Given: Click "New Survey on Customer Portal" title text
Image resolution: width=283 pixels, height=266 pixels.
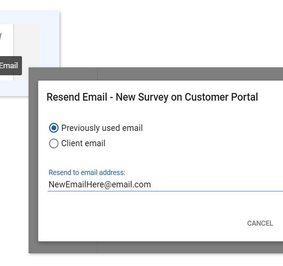Looking at the screenshot, I should [187, 97].
